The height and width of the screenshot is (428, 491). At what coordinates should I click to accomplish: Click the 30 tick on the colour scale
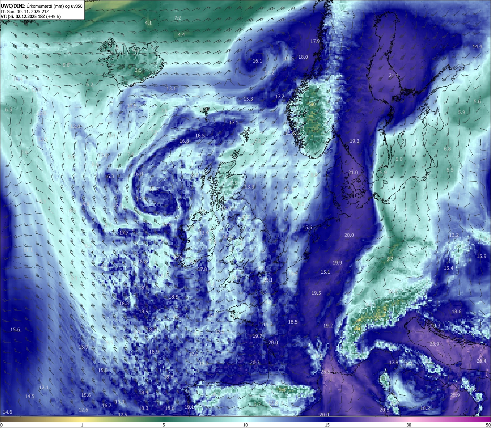pos(409,425)
